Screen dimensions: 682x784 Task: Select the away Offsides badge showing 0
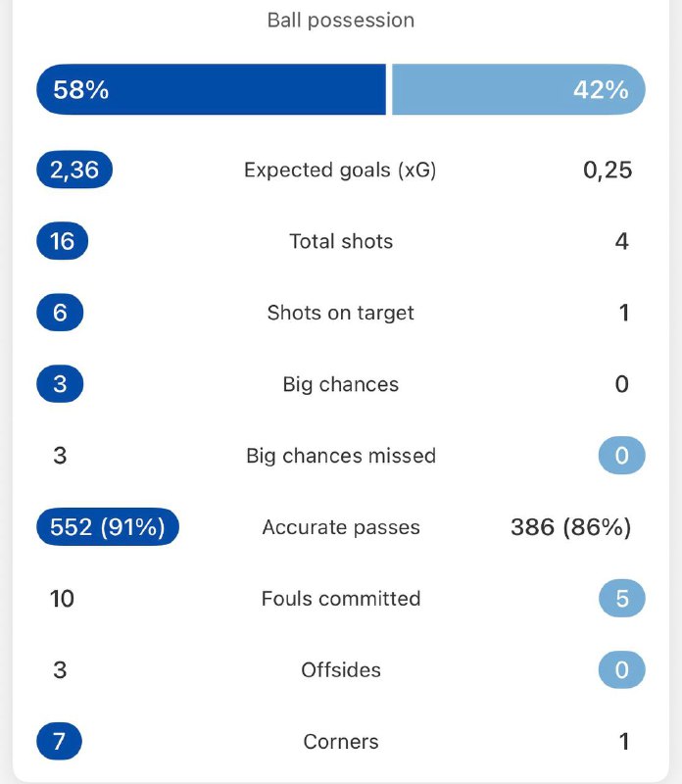(x=621, y=670)
